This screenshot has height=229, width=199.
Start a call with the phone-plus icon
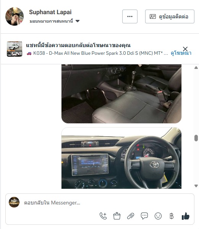pos(103,216)
